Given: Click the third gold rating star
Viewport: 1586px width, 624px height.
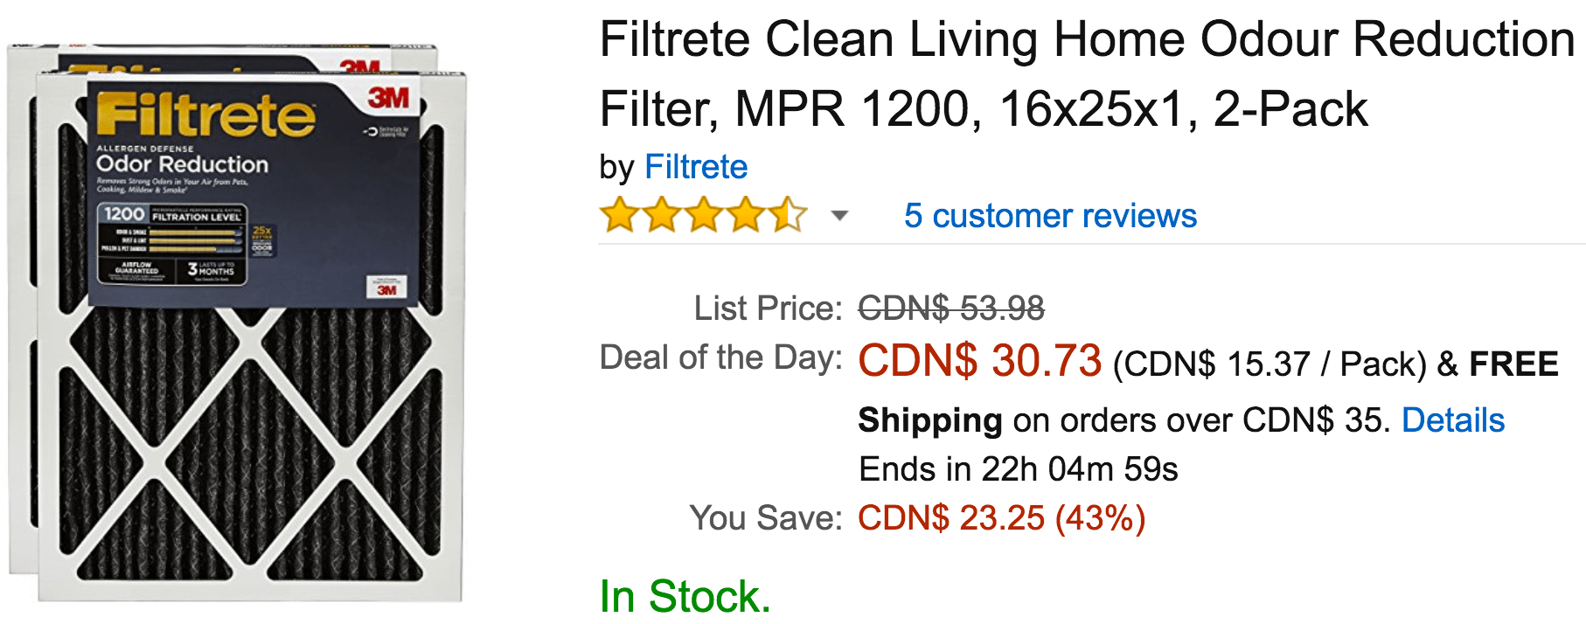Looking at the screenshot, I should 704,214.
